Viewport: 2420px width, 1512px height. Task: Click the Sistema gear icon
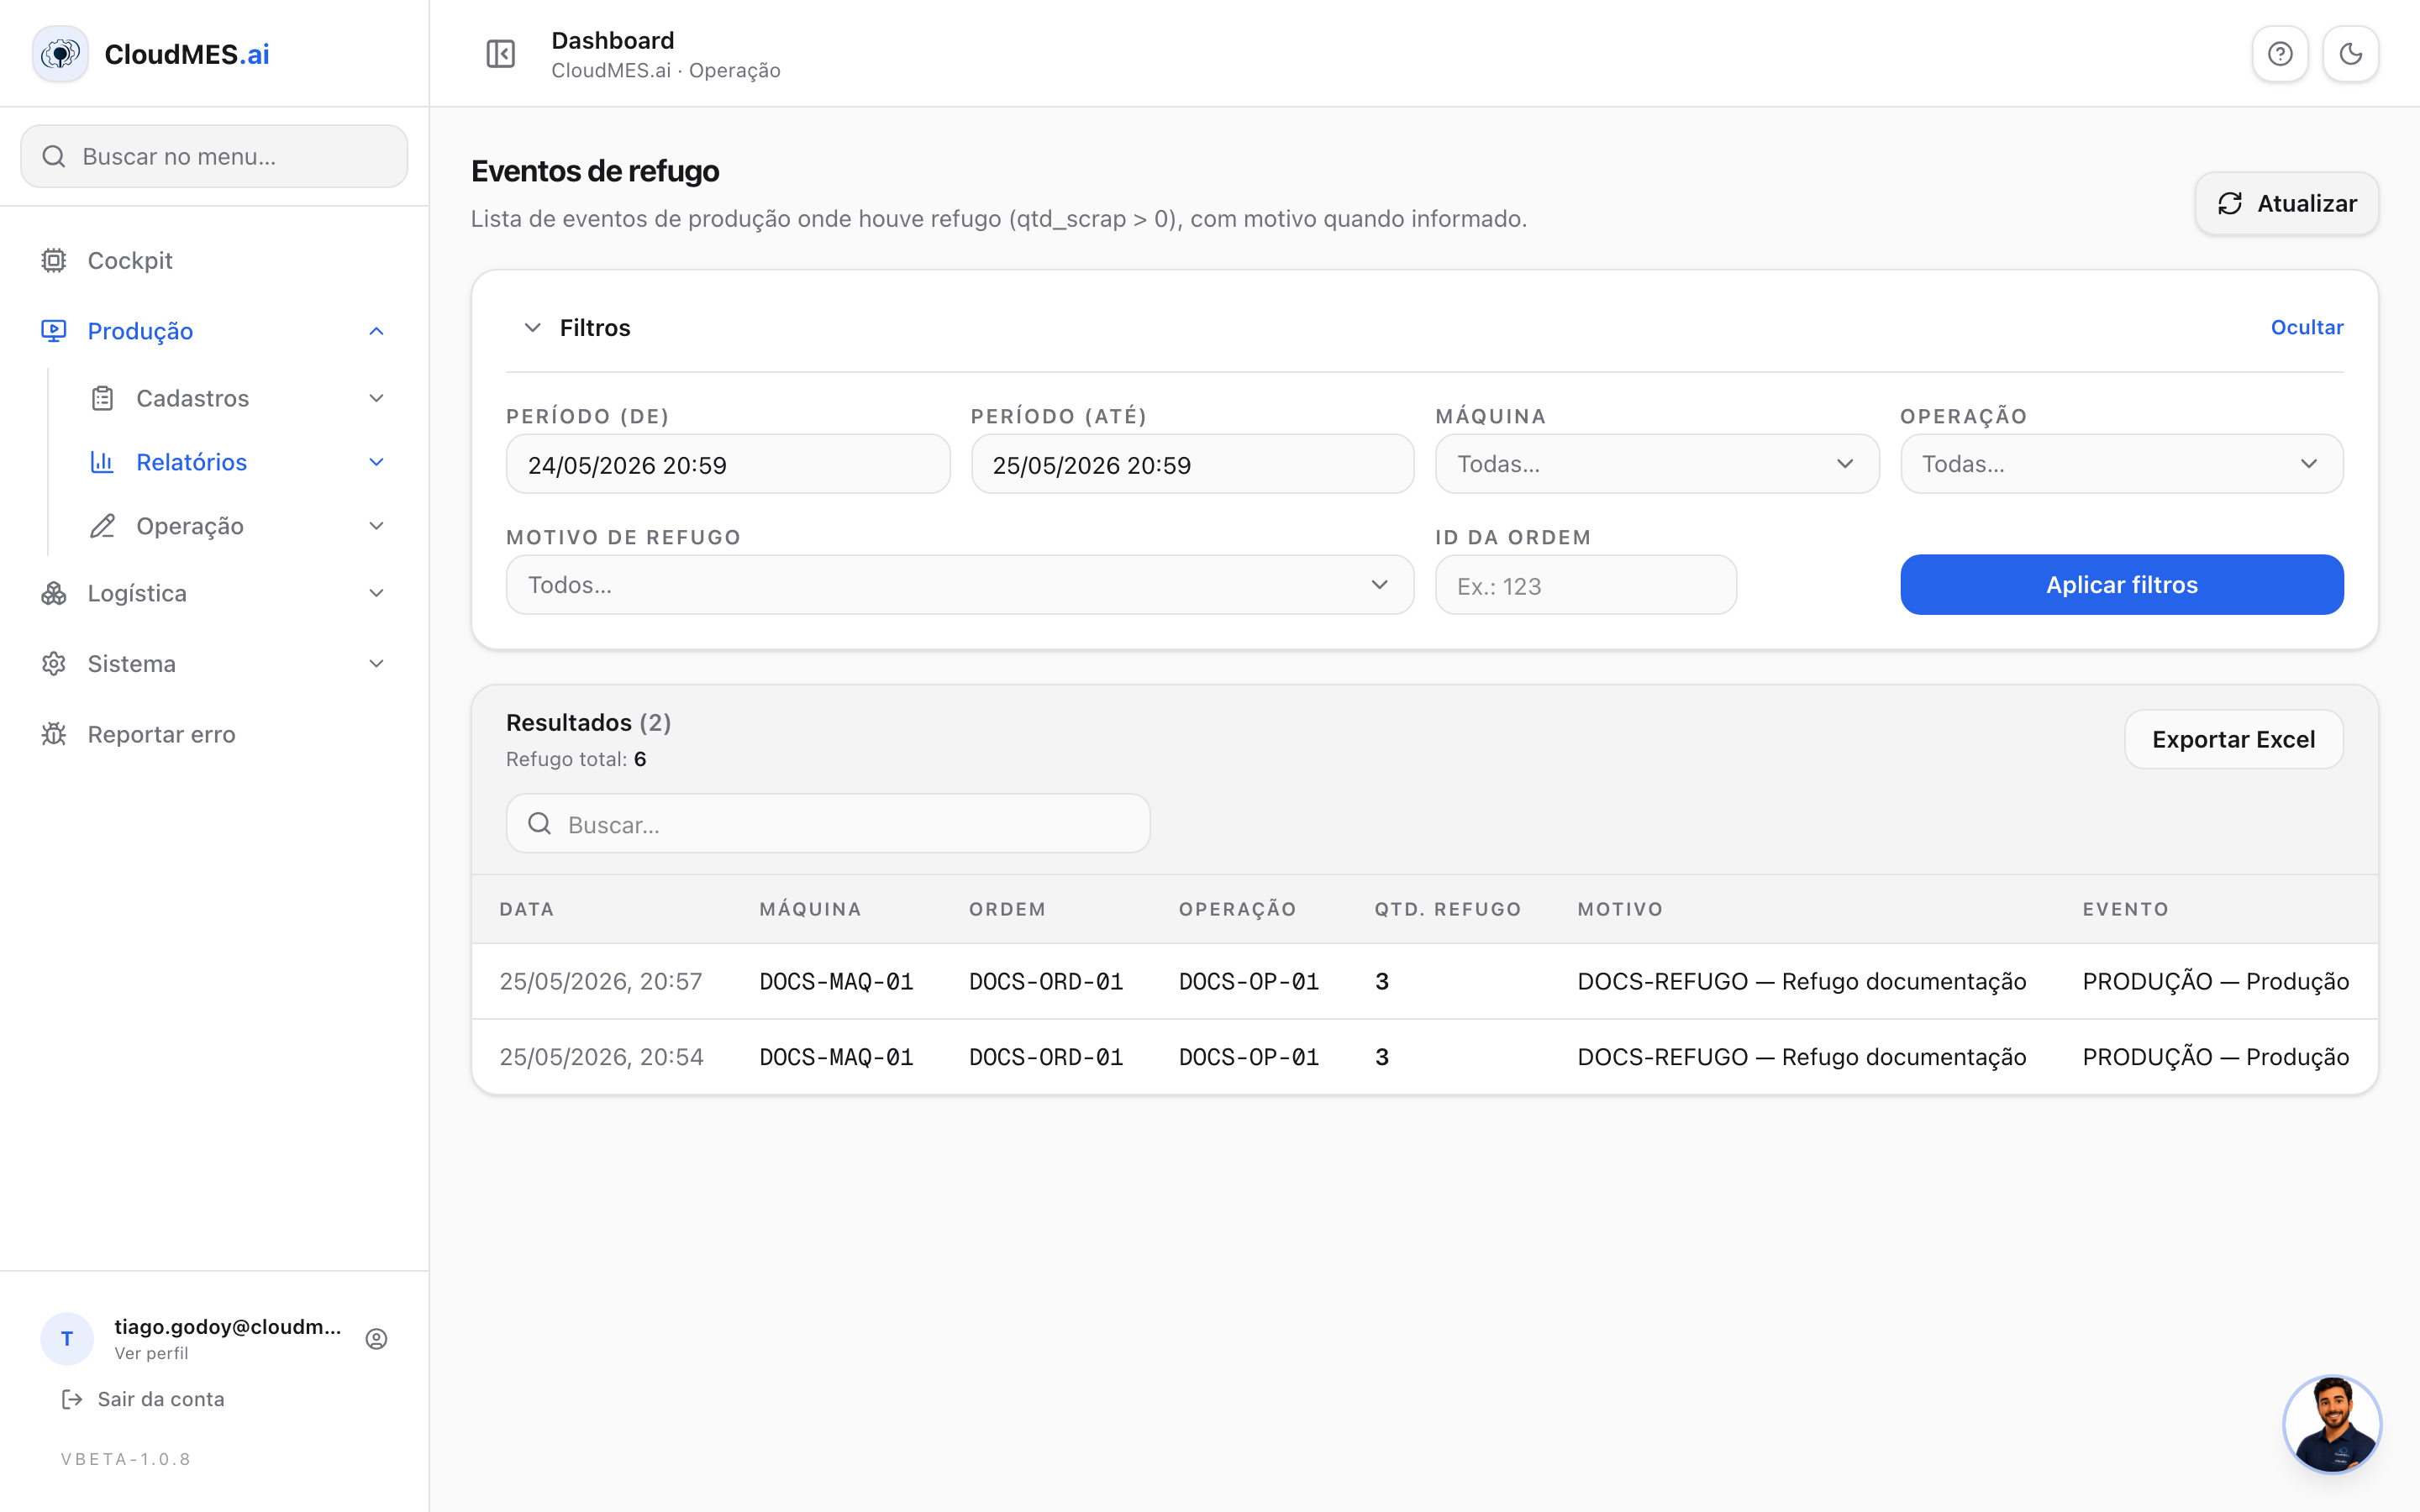(x=54, y=664)
